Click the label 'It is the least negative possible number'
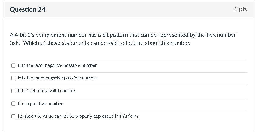Viewport: 256px width, 132px height. click(x=57, y=65)
